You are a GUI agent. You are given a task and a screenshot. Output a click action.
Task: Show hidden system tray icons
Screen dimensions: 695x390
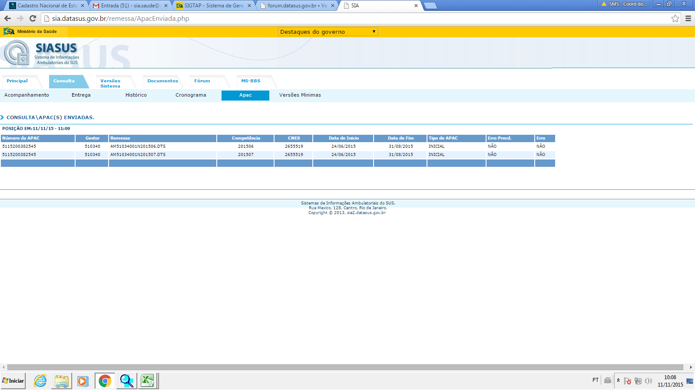coord(618,380)
